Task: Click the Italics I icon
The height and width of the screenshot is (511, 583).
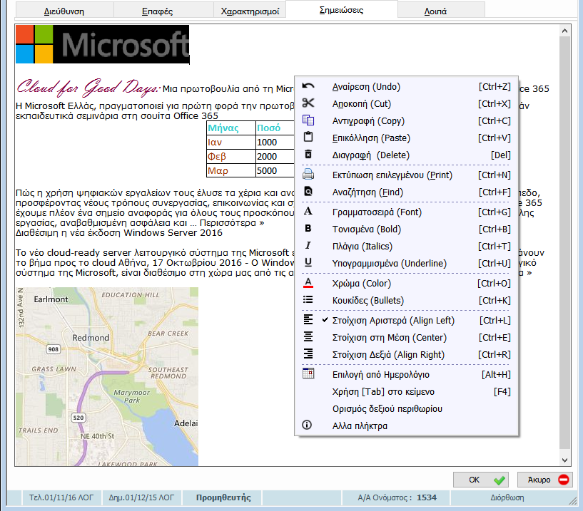Action: (308, 245)
